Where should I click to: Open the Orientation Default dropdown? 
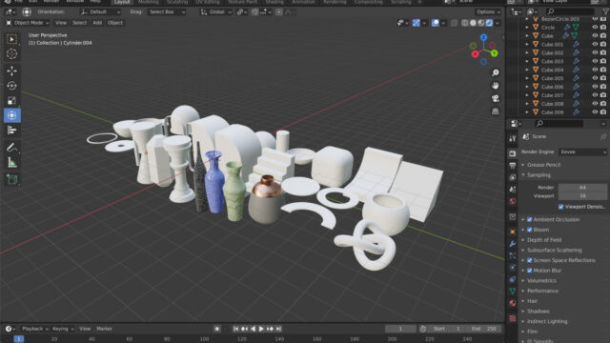click(x=100, y=12)
